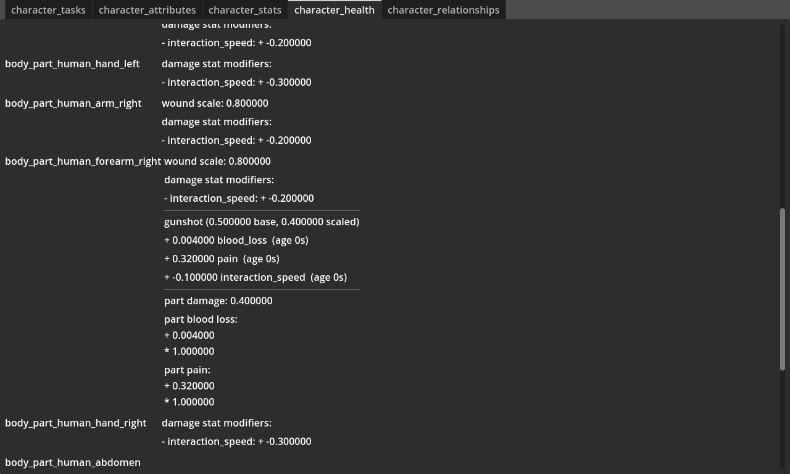Select the 'part blood loss:' heading
Viewport: 790px width, 474px height.
(201, 319)
